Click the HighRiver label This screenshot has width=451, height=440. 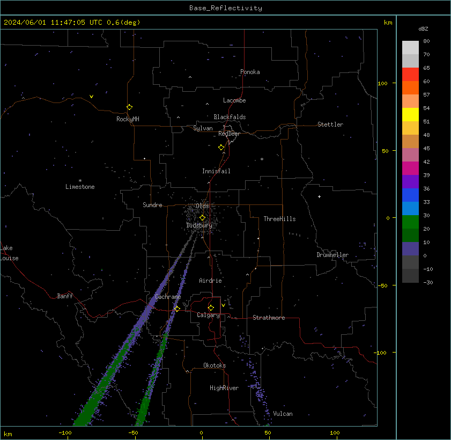tap(224, 388)
